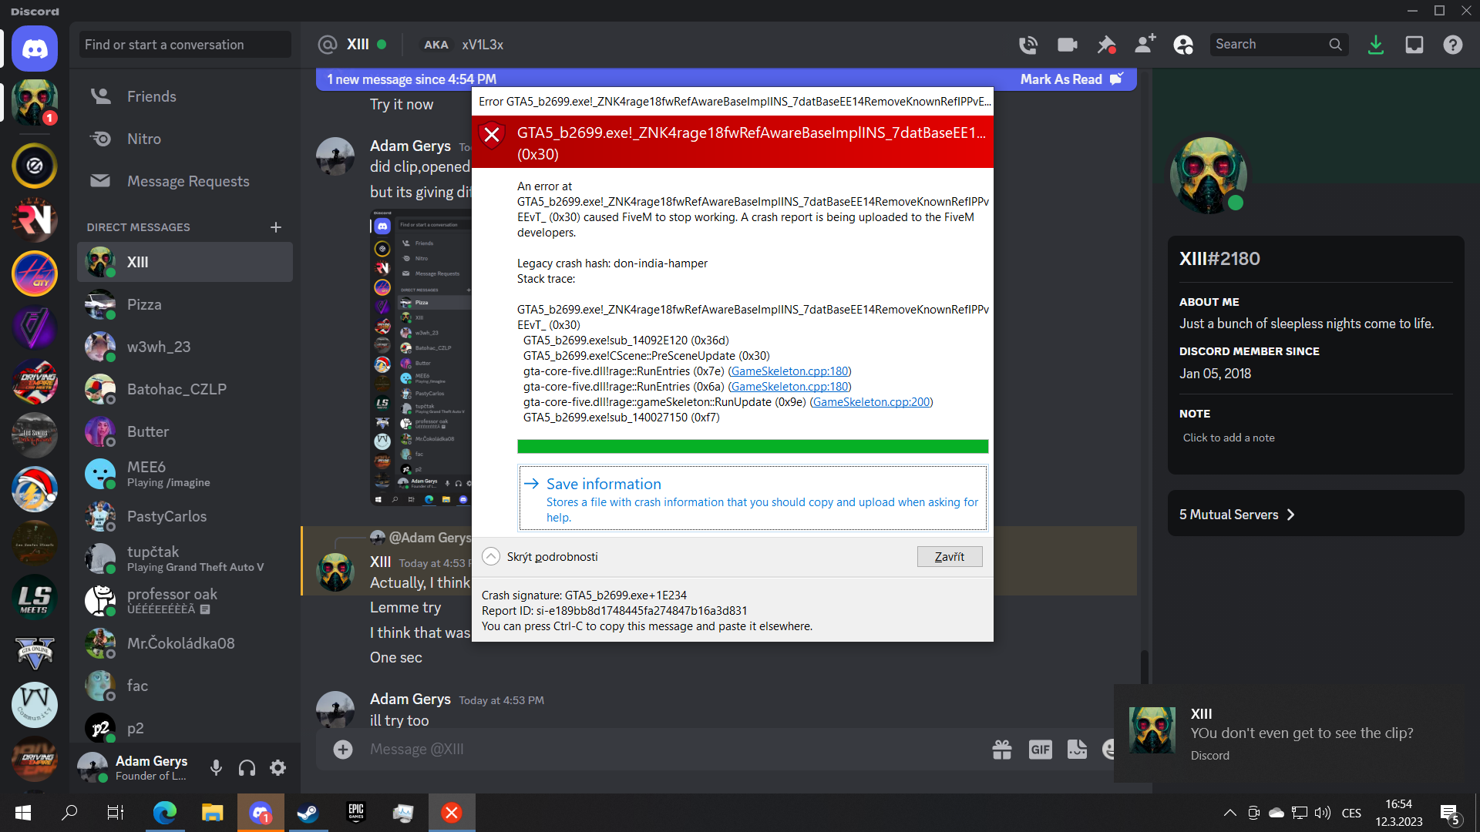The height and width of the screenshot is (832, 1480).
Task: Open Pizza direct message
Action: [144, 304]
